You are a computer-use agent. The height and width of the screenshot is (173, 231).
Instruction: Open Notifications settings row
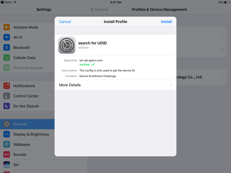point(27,86)
